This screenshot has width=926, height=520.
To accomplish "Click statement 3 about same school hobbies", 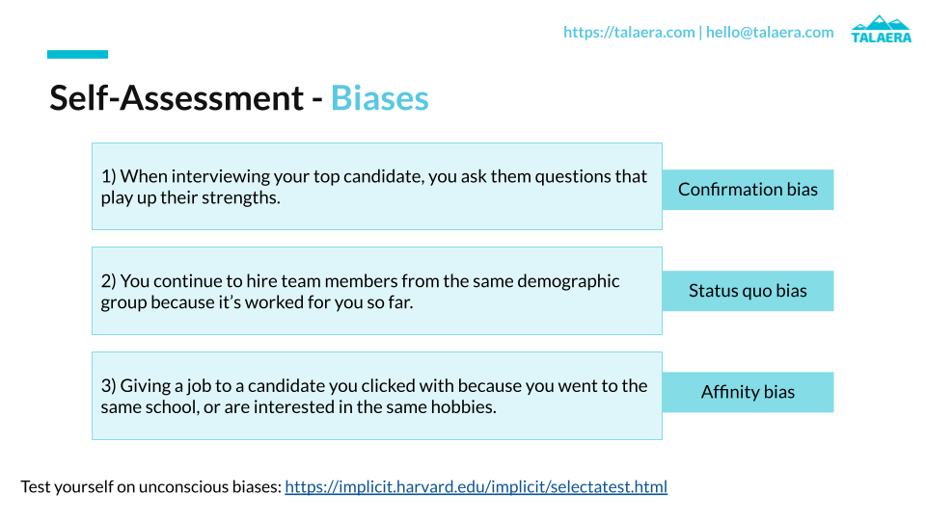I will coord(377,396).
